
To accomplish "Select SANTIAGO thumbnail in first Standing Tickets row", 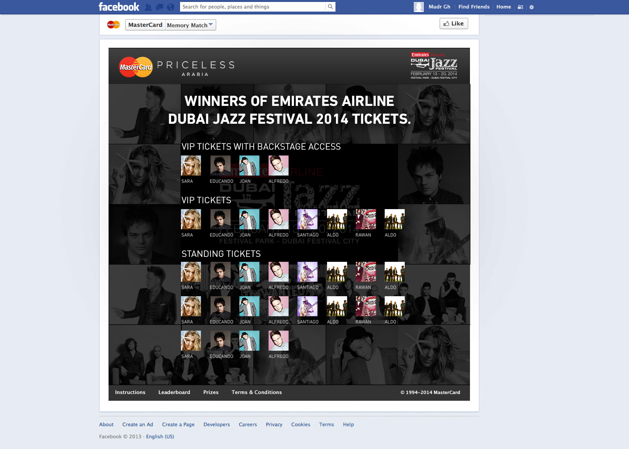I will tap(307, 272).
